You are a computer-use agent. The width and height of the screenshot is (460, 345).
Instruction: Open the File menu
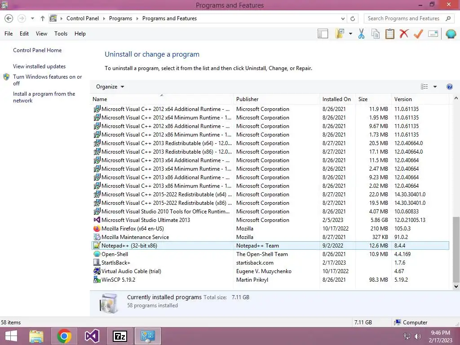[9, 34]
